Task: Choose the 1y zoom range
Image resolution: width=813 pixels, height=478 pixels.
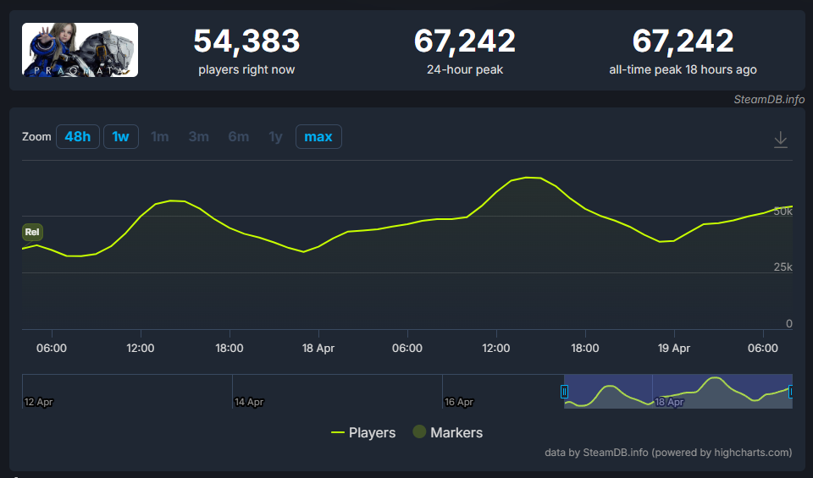Action: 275,136
